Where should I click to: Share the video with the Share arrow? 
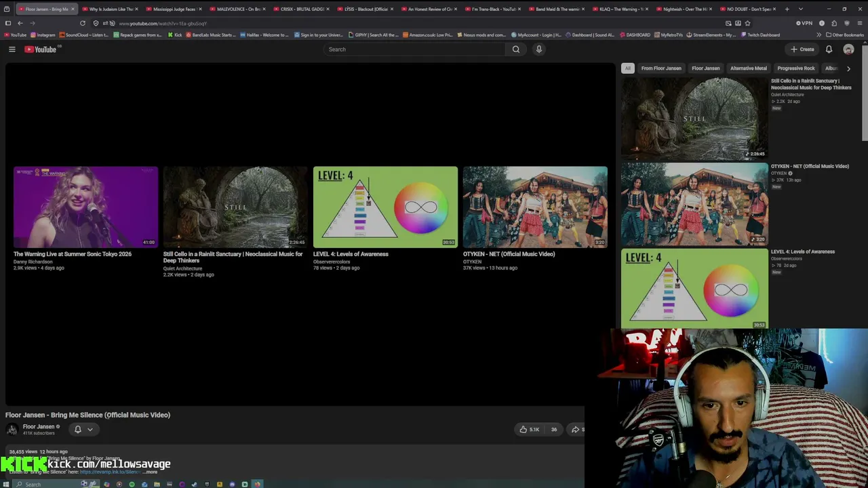click(576, 429)
